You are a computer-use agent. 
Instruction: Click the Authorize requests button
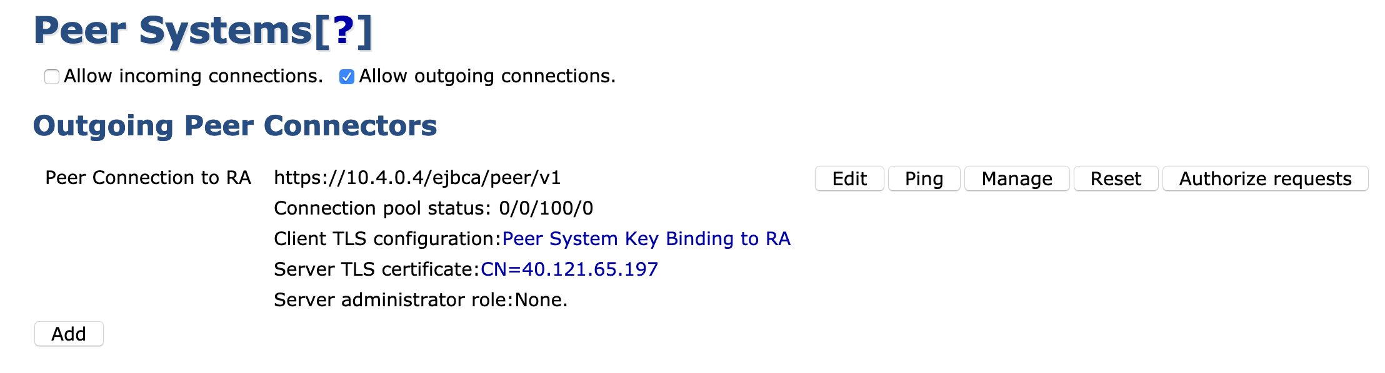pos(1265,179)
